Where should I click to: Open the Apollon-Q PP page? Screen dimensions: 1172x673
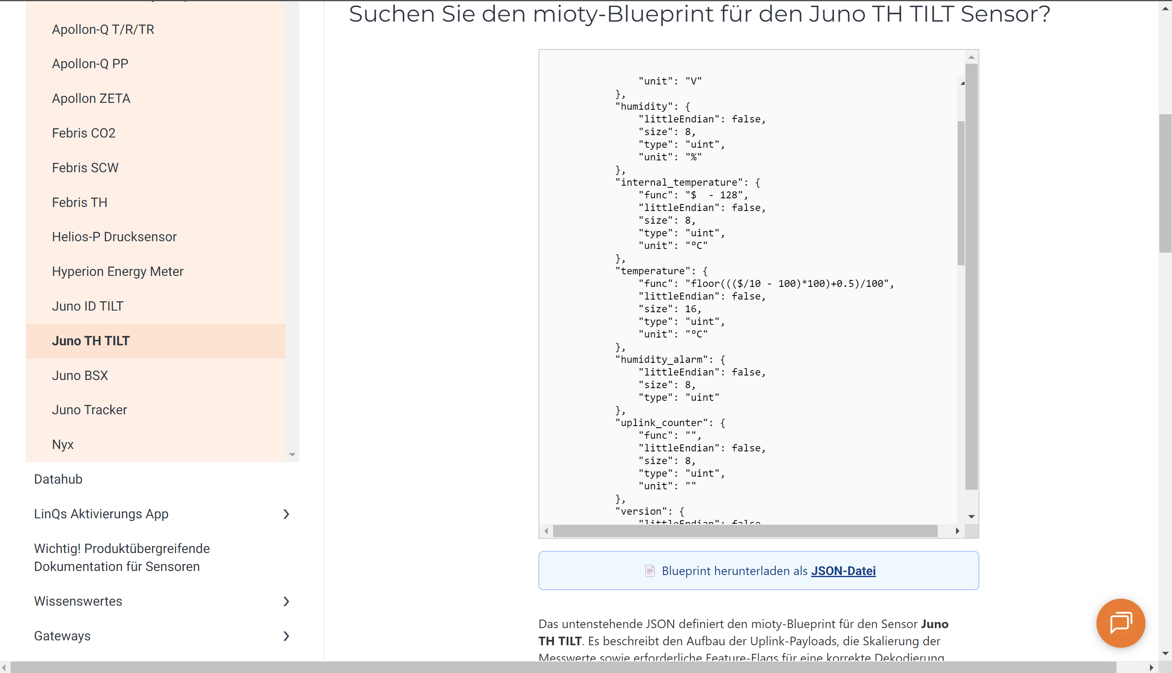point(90,64)
